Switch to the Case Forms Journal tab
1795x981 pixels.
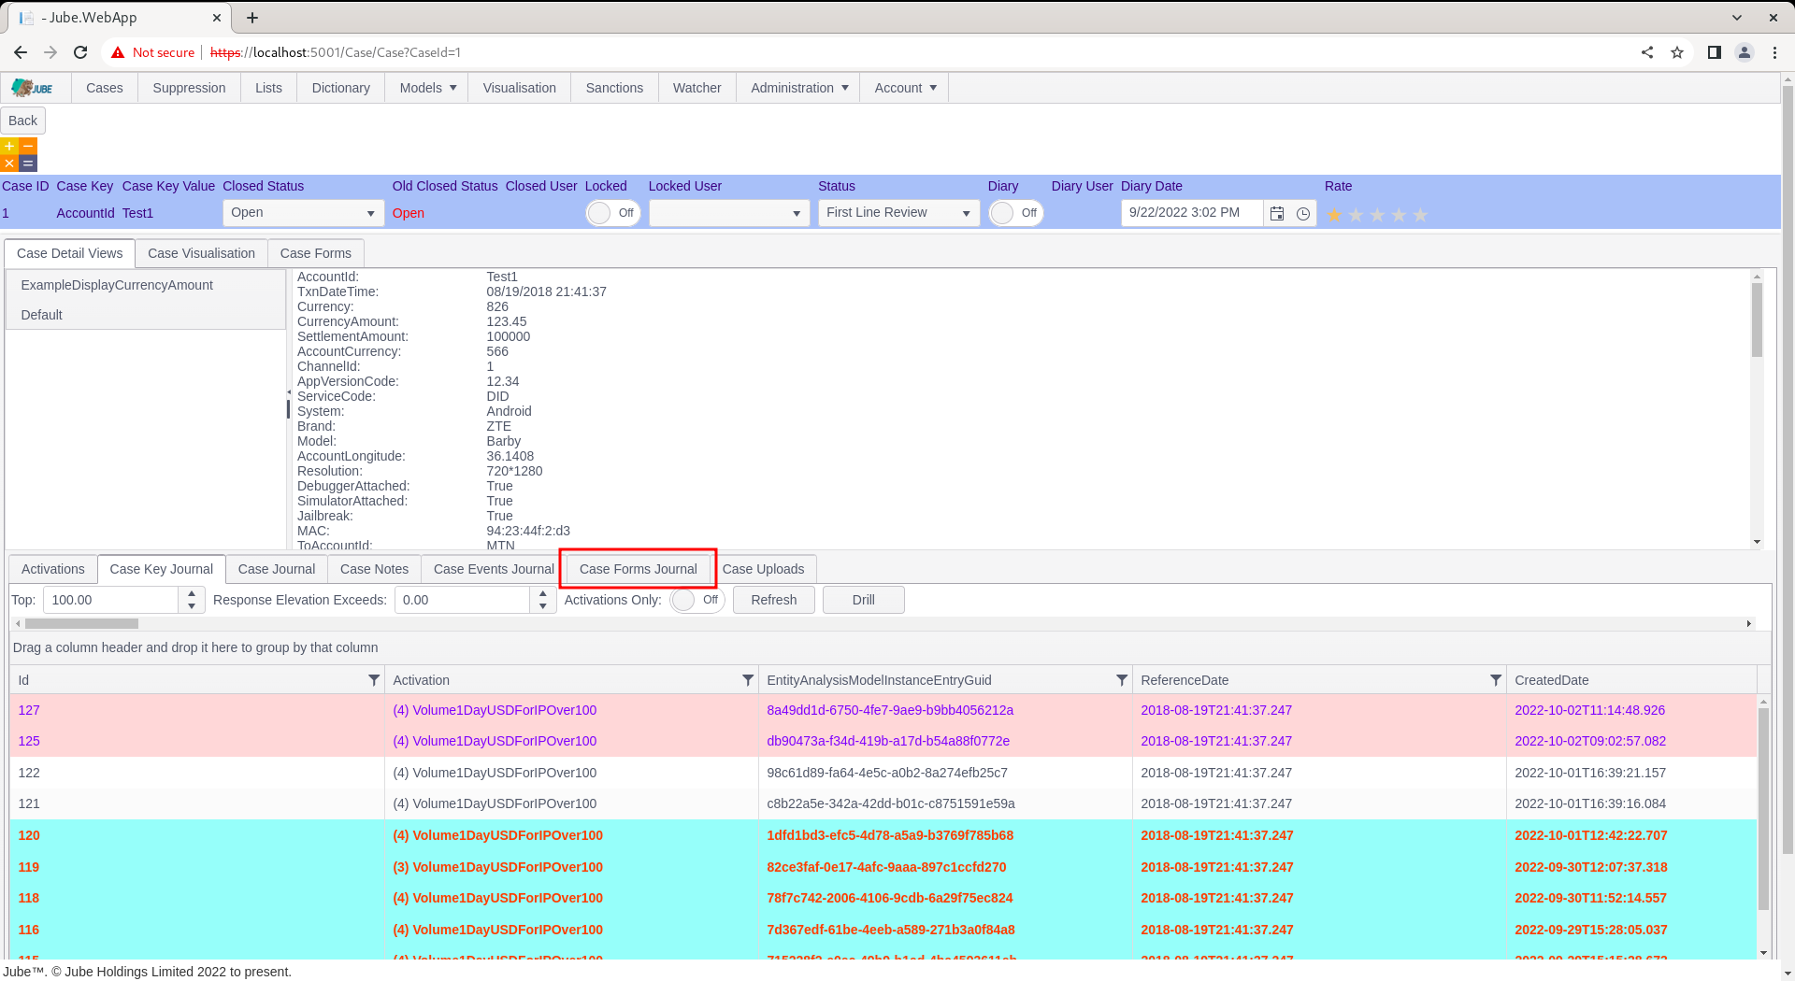tap(639, 569)
